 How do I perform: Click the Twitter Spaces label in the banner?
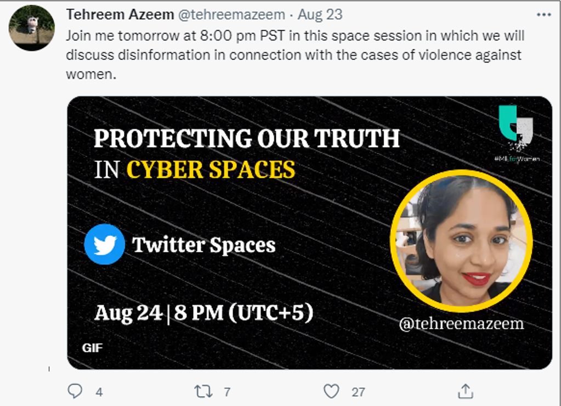tap(203, 245)
